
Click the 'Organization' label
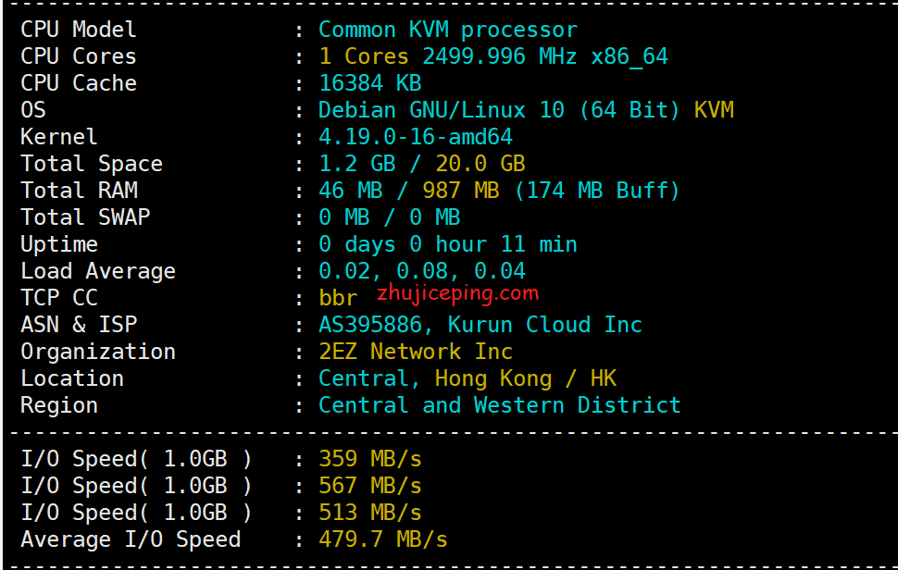(98, 352)
